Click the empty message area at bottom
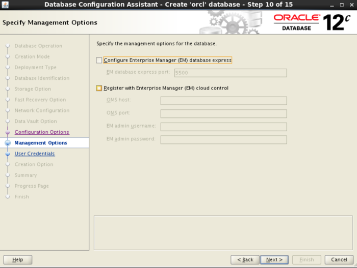Image resolution: width=357 pixels, height=268 pixels. point(223,233)
